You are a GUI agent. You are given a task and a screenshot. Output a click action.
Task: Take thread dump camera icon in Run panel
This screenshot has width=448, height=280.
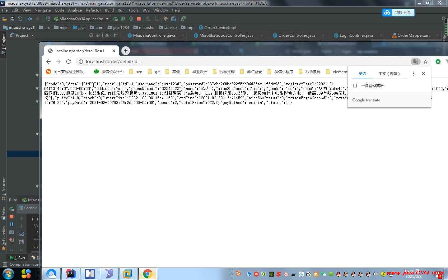12,232
